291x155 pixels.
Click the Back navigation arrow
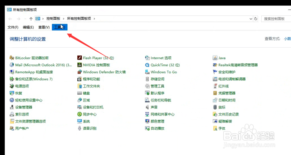pyautogui.click(x=10, y=19)
